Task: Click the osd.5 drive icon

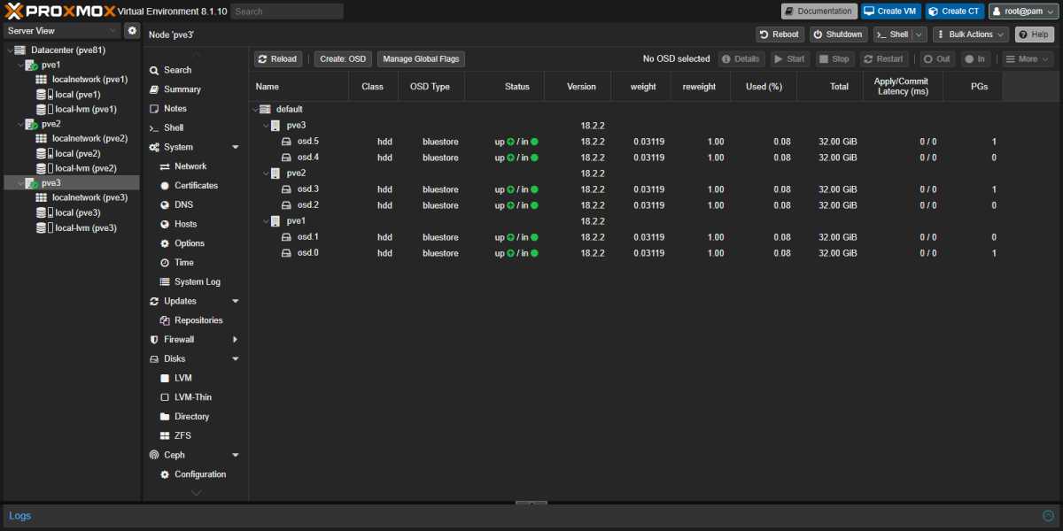Action: coord(287,142)
